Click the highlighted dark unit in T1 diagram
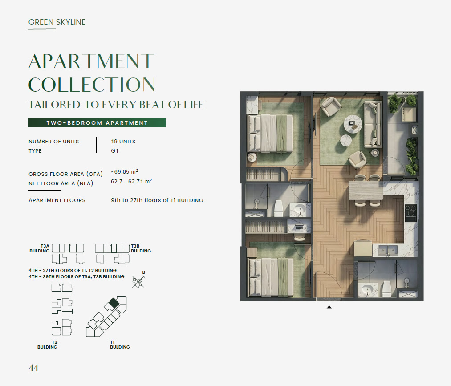The height and width of the screenshot is (386, 451). (x=114, y=303)
